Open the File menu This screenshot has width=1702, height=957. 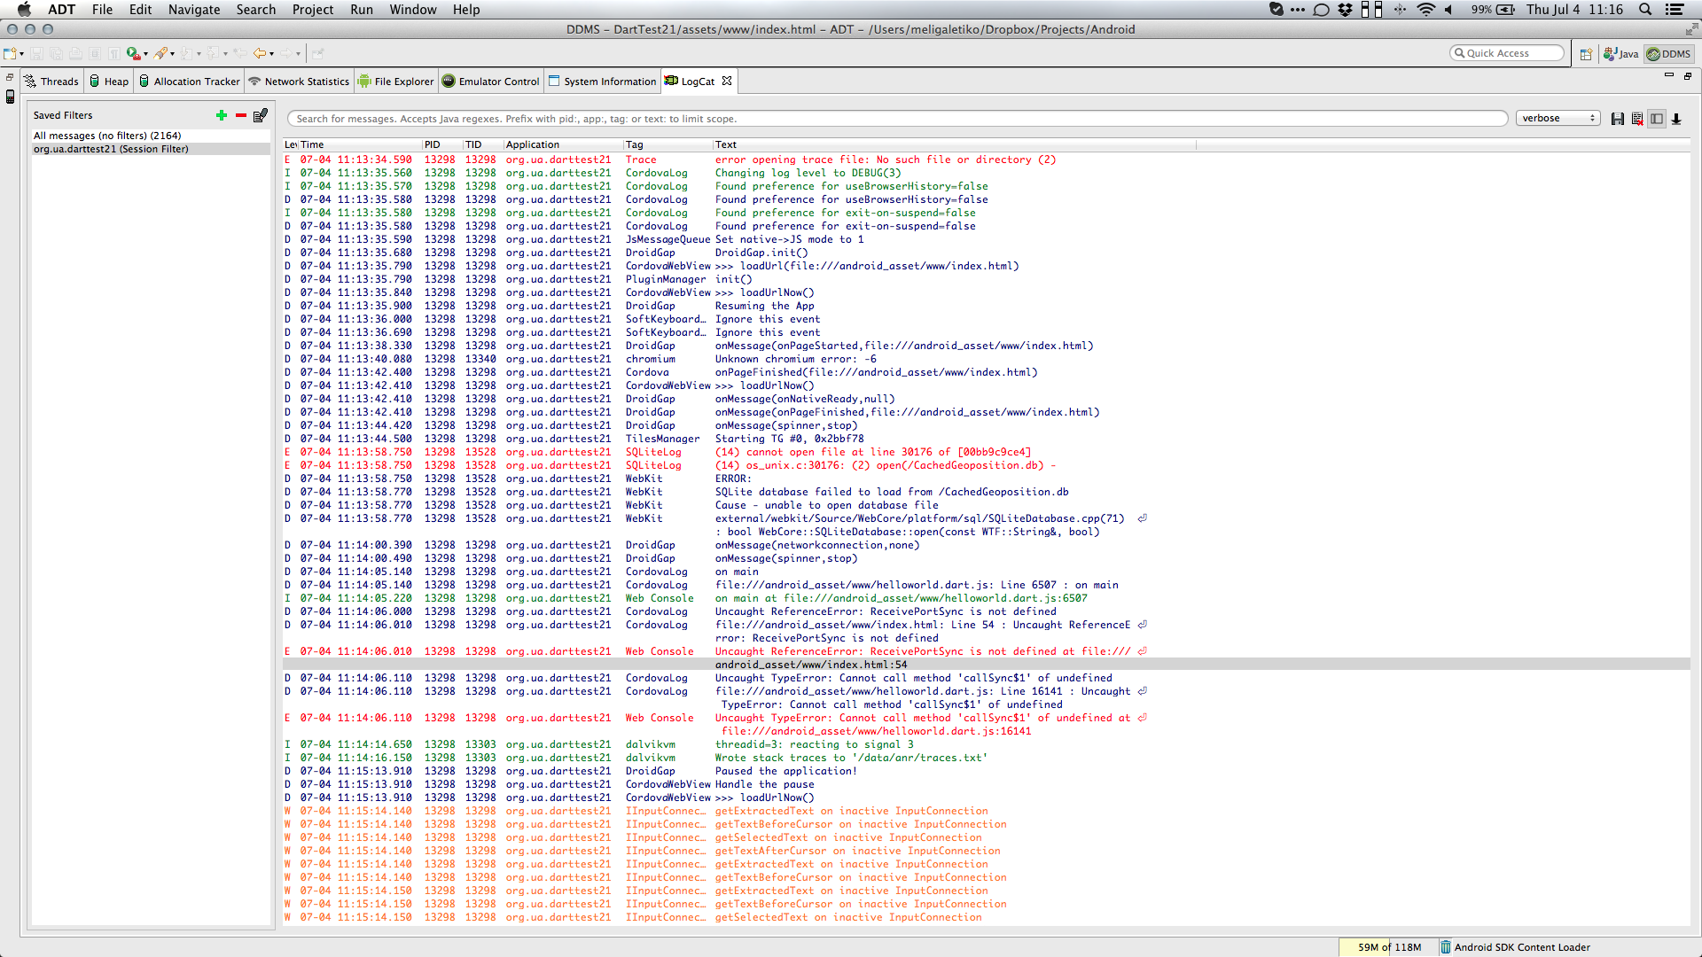pos(102,10)
